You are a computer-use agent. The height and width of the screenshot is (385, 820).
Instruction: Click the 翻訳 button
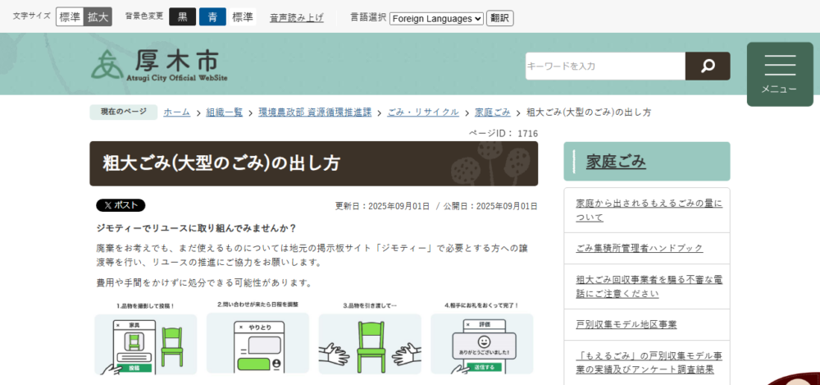[x=500, y=18]
